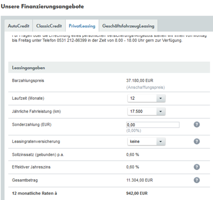This screenshot has height=200, width=213.
Task: Switch to the ClassicCredit tab
Action: (49, 26)
